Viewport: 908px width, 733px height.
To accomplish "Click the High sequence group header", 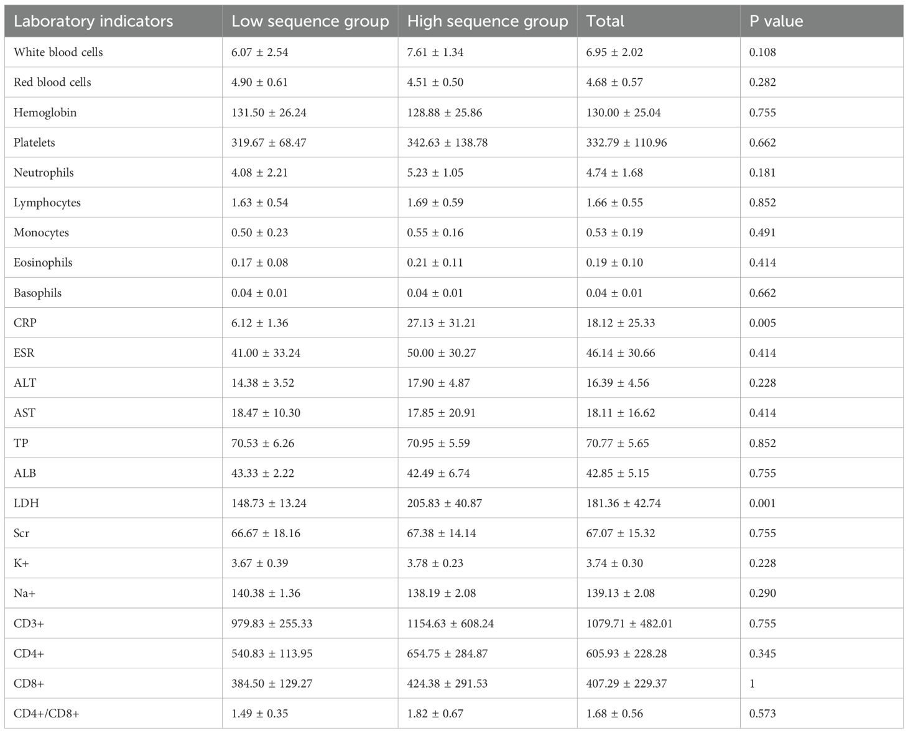I will pos(488,21).
